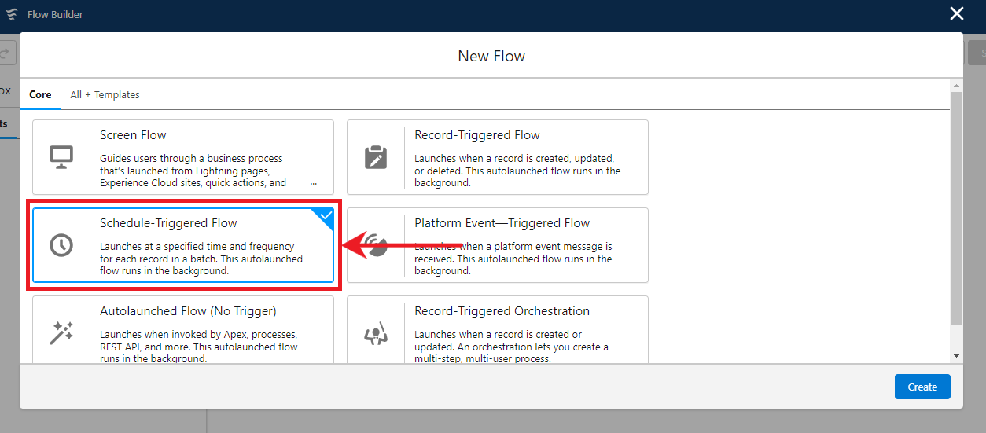Click the flow list vertical scrollbar thumb

click(956, 208)
